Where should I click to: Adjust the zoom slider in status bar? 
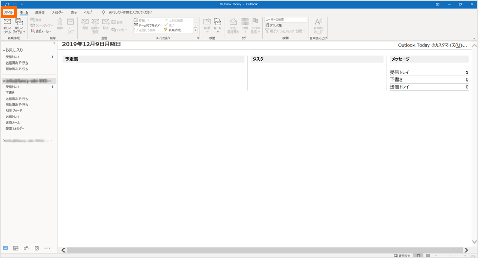click(x=452, y=256)
